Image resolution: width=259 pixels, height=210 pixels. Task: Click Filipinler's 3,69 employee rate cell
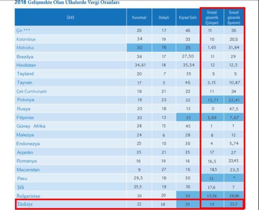(212, 117)
